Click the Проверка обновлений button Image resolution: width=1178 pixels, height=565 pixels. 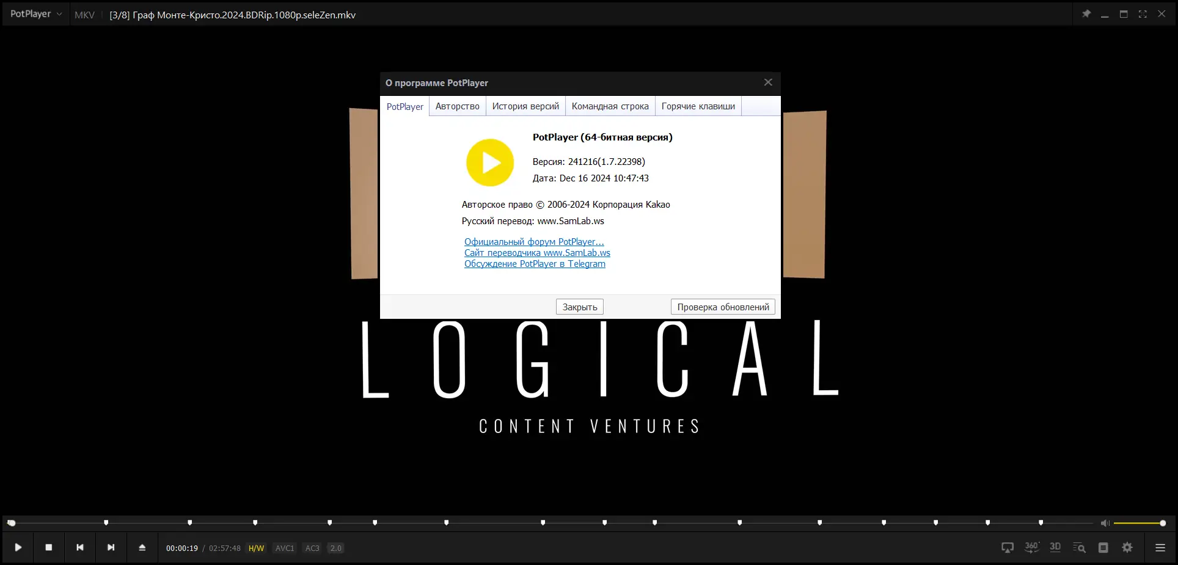pos(723,307)
